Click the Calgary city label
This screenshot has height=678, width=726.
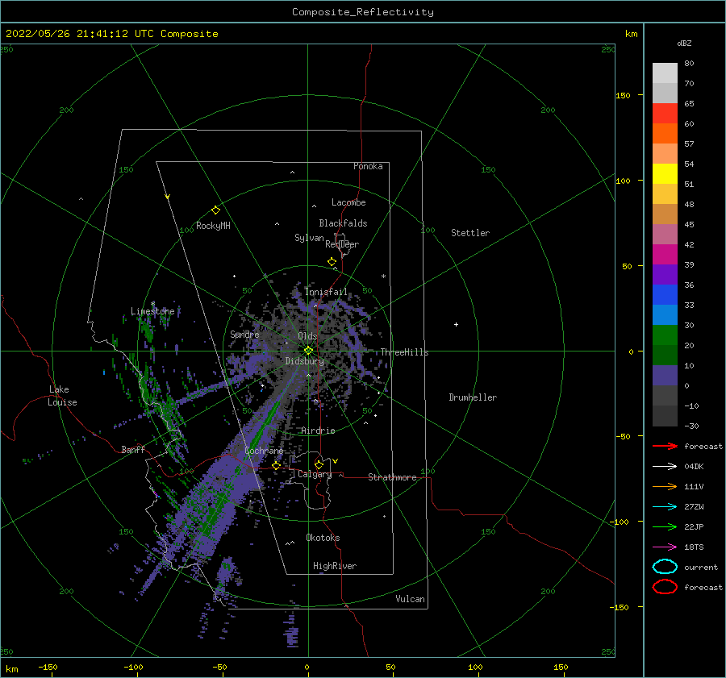point(315,474)
